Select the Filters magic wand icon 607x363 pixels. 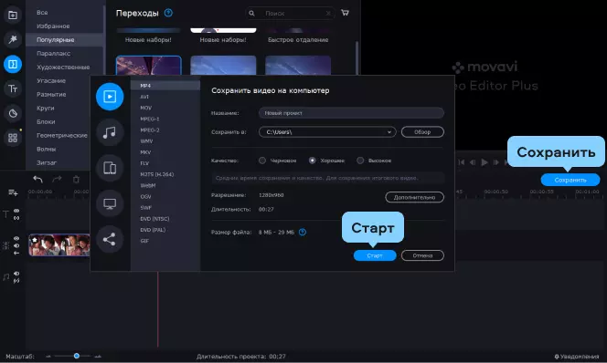[13, 39]
